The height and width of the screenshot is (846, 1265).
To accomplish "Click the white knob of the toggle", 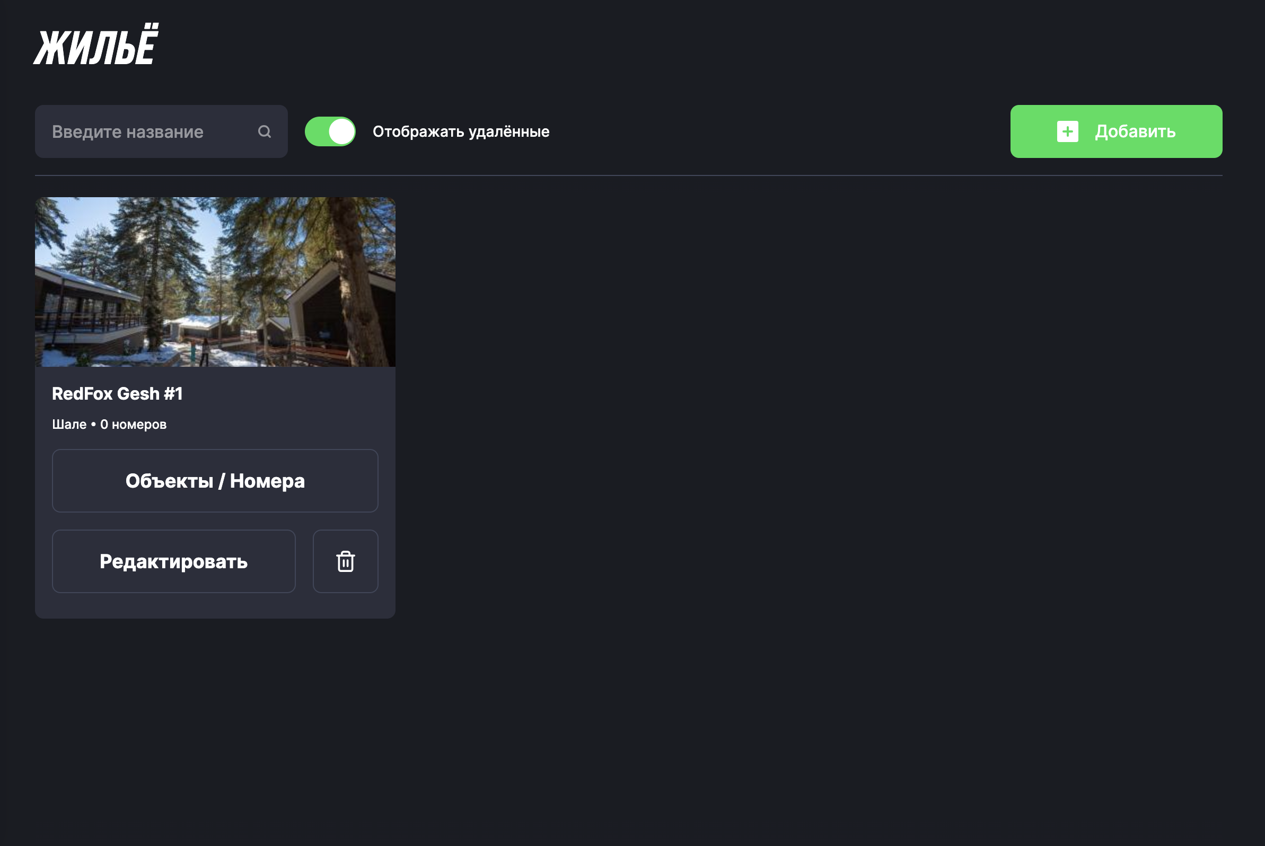I will coord(341,131).
